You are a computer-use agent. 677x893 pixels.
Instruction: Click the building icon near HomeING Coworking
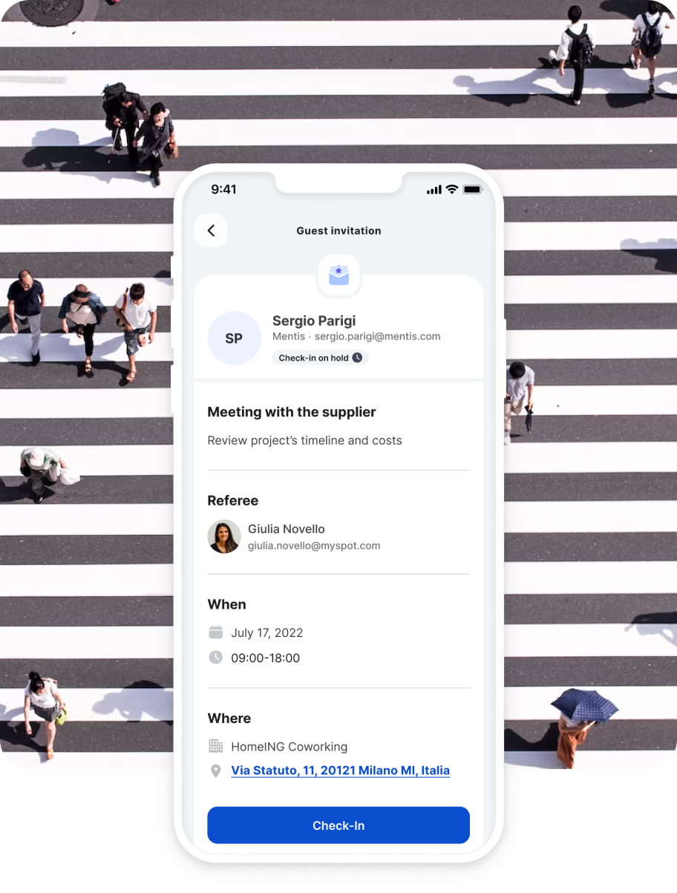(215, 746)
